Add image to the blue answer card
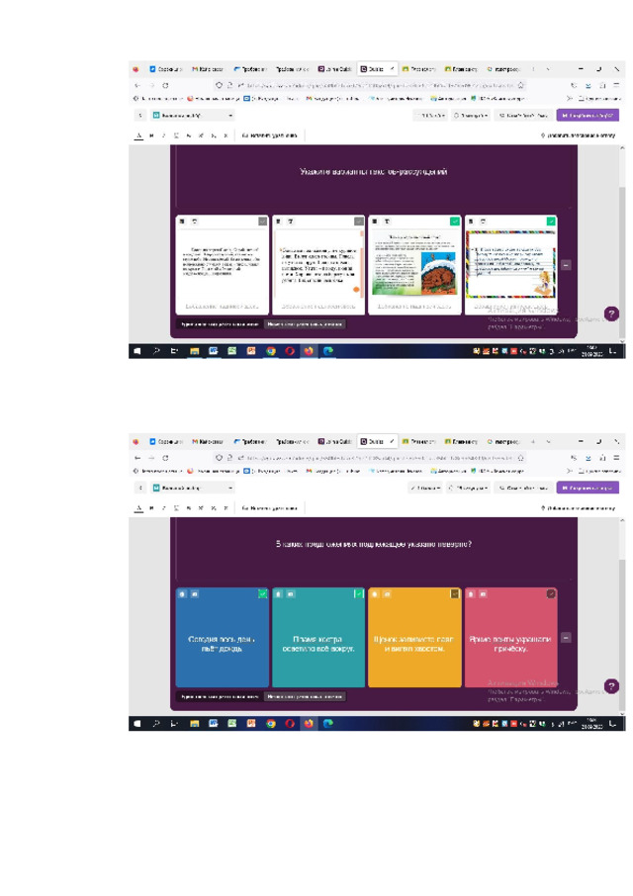Screen dimensions: 633x896 [x=194, y=593]
